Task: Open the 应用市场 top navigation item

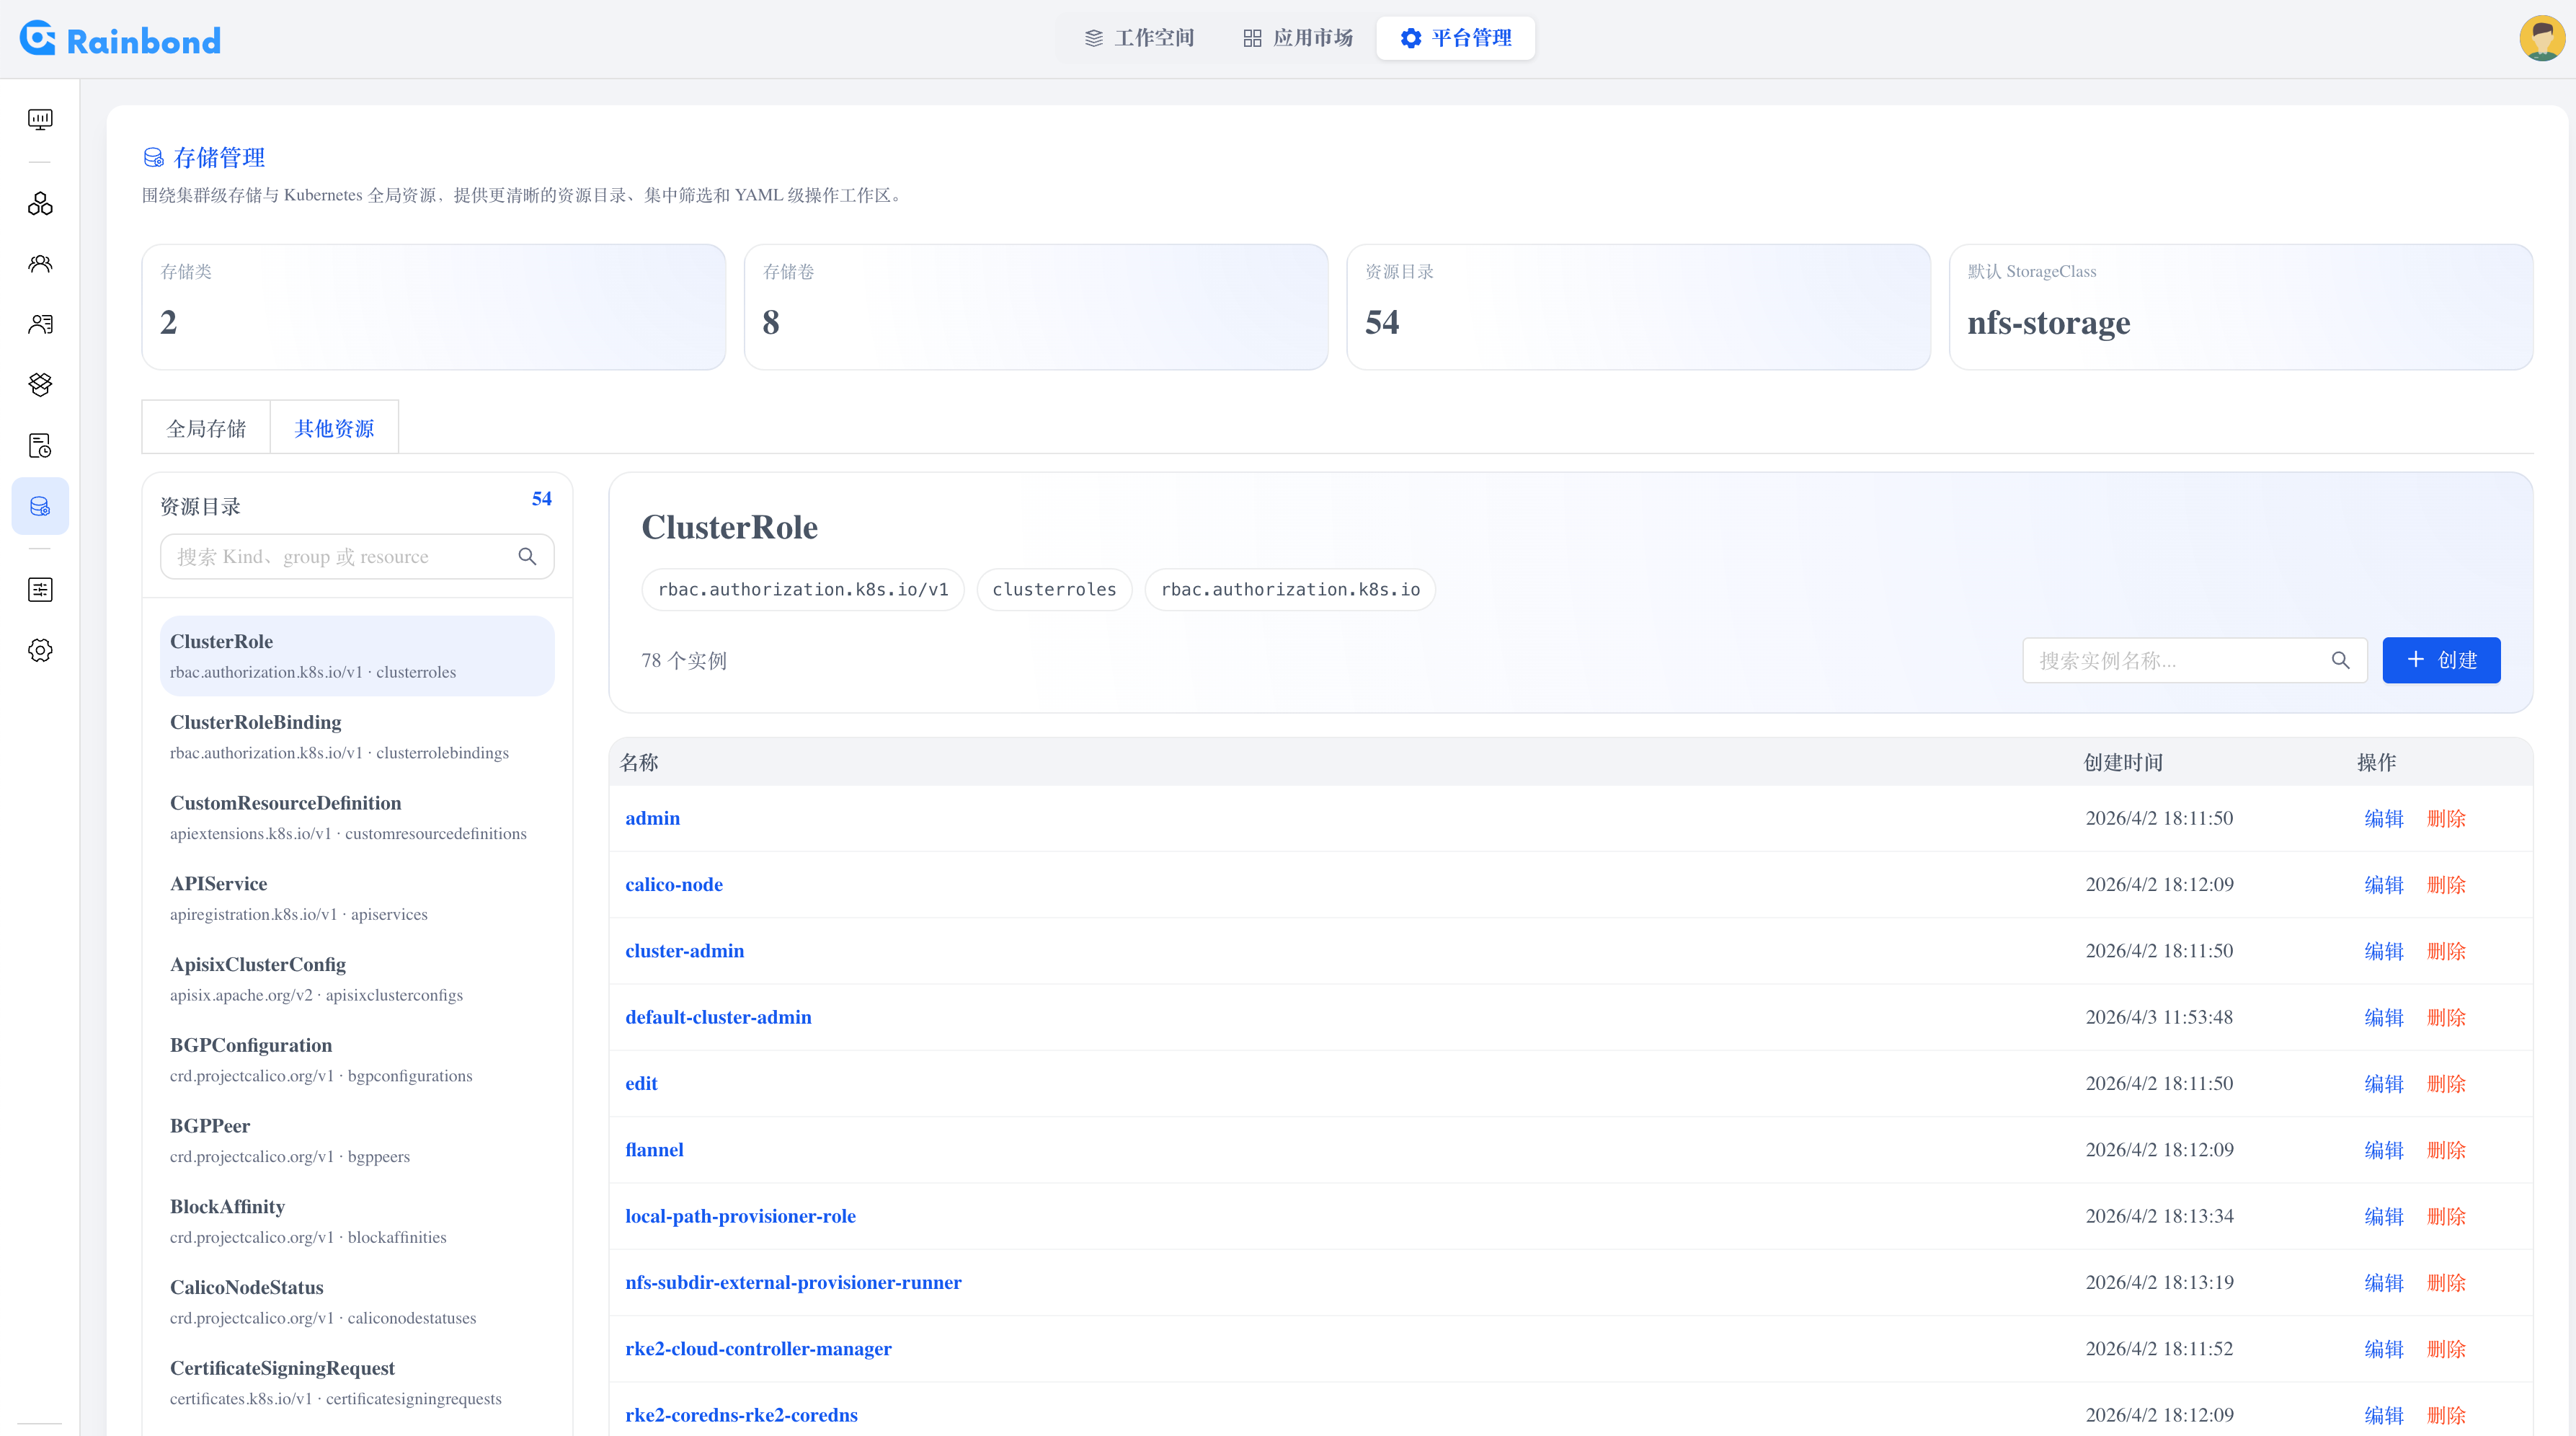Action: pyautogui.click(x=1298, y=38)
